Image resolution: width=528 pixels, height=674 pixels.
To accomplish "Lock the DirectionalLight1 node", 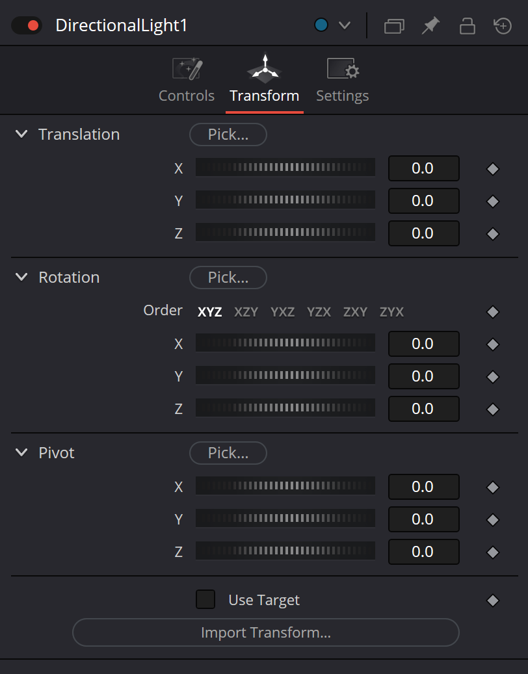I will click(x=467, y=25).
